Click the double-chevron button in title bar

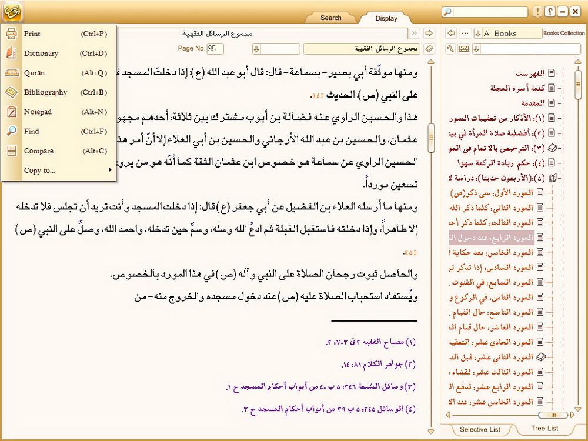tap(414, 34)
